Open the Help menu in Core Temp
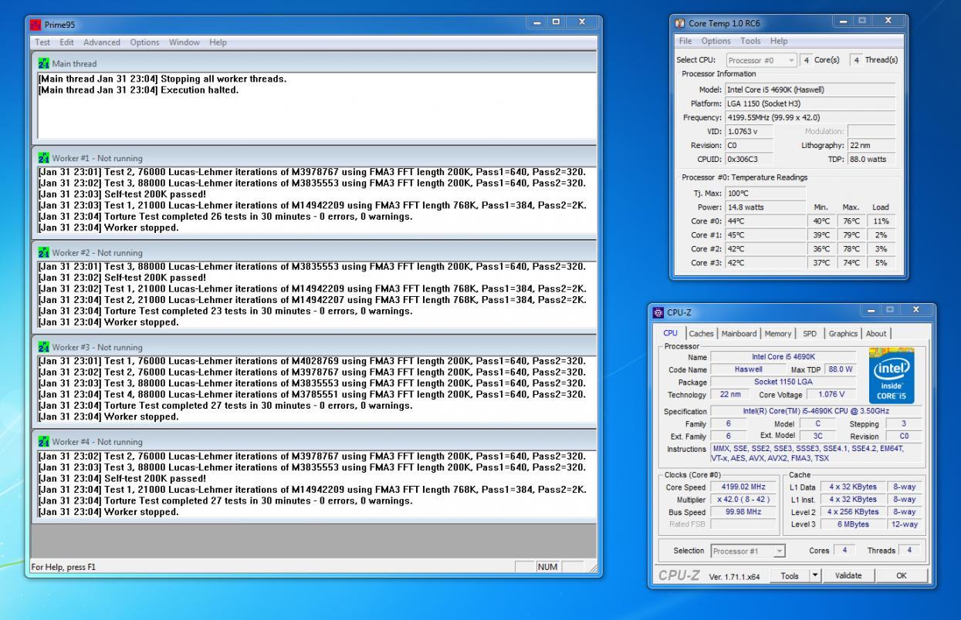This screenshot has width=961, height=620. [779, 41]
